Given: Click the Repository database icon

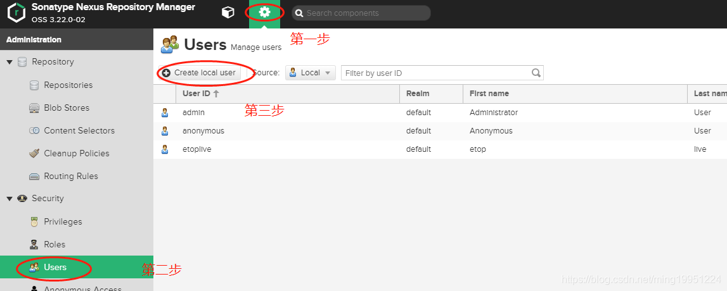Looking at the screenshot, I should pyautogui.click(x=22, y=62).
